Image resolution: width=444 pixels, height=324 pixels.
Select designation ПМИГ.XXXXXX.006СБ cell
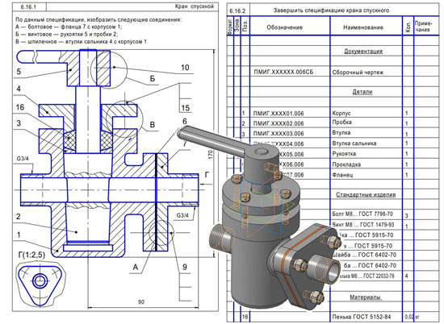coord(283,72)
